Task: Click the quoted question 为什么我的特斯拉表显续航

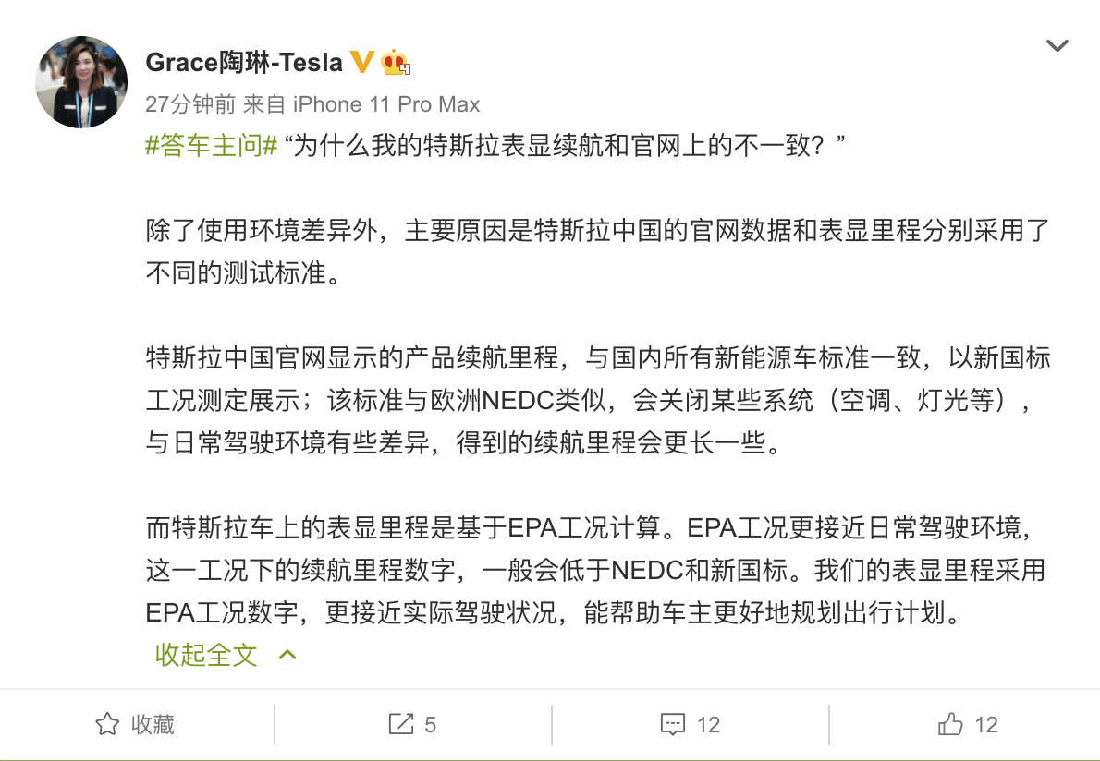Action: click(x=566, y=146)
